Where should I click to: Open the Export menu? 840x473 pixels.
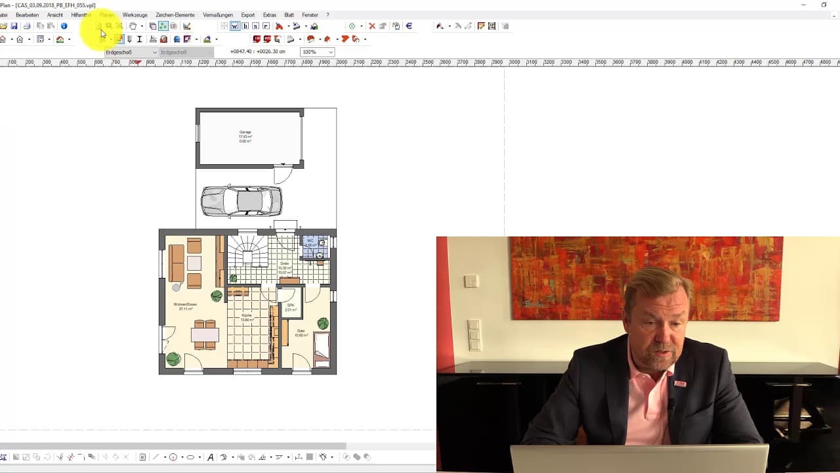pyautogui.click(x=247, y=14)
